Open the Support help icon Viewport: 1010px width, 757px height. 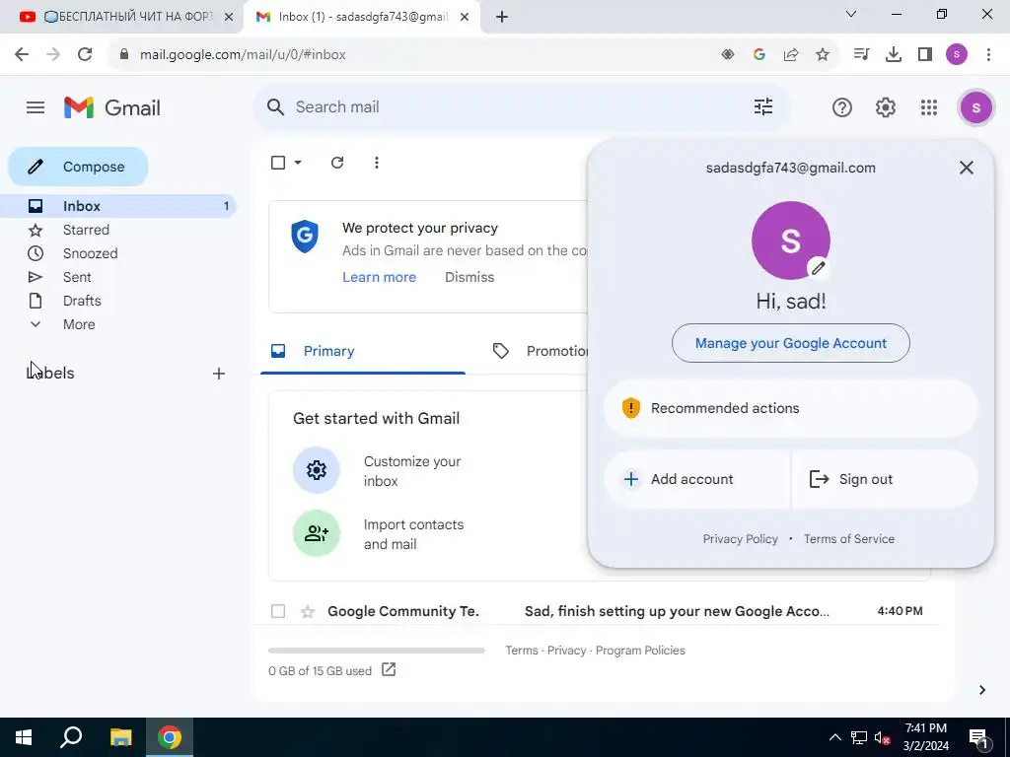[x=842, y=107]
